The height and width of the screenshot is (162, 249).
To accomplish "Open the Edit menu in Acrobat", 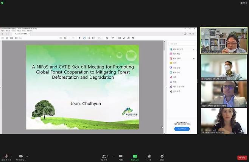I will pyautogui.click(x=8, y=31).
